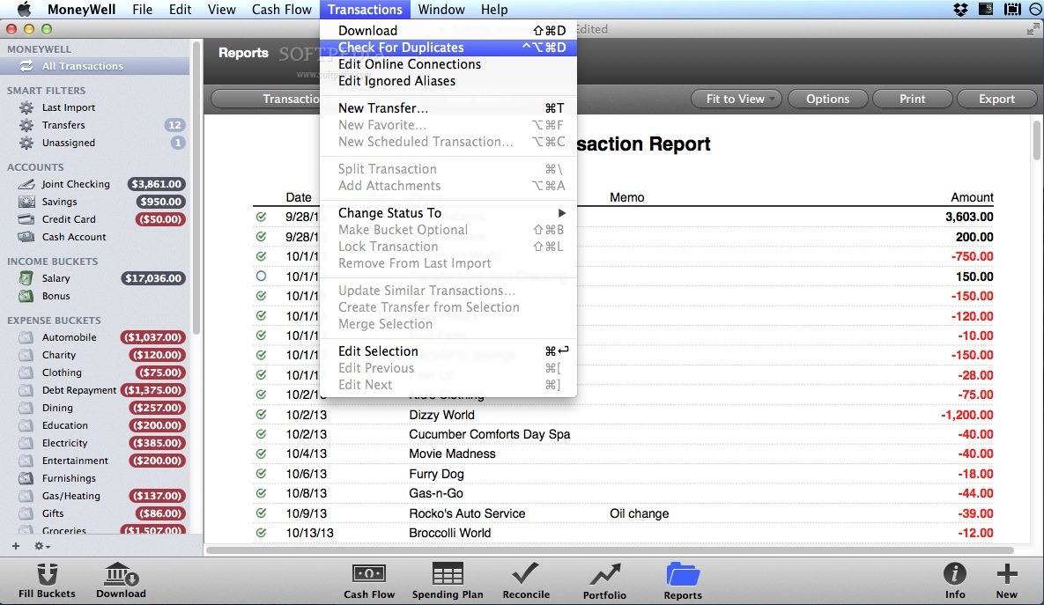This screenshot has width=1044, height=605.
Task: Toggle the status checkmark on the Dizzy World row
Action: [x=262, y=414]
